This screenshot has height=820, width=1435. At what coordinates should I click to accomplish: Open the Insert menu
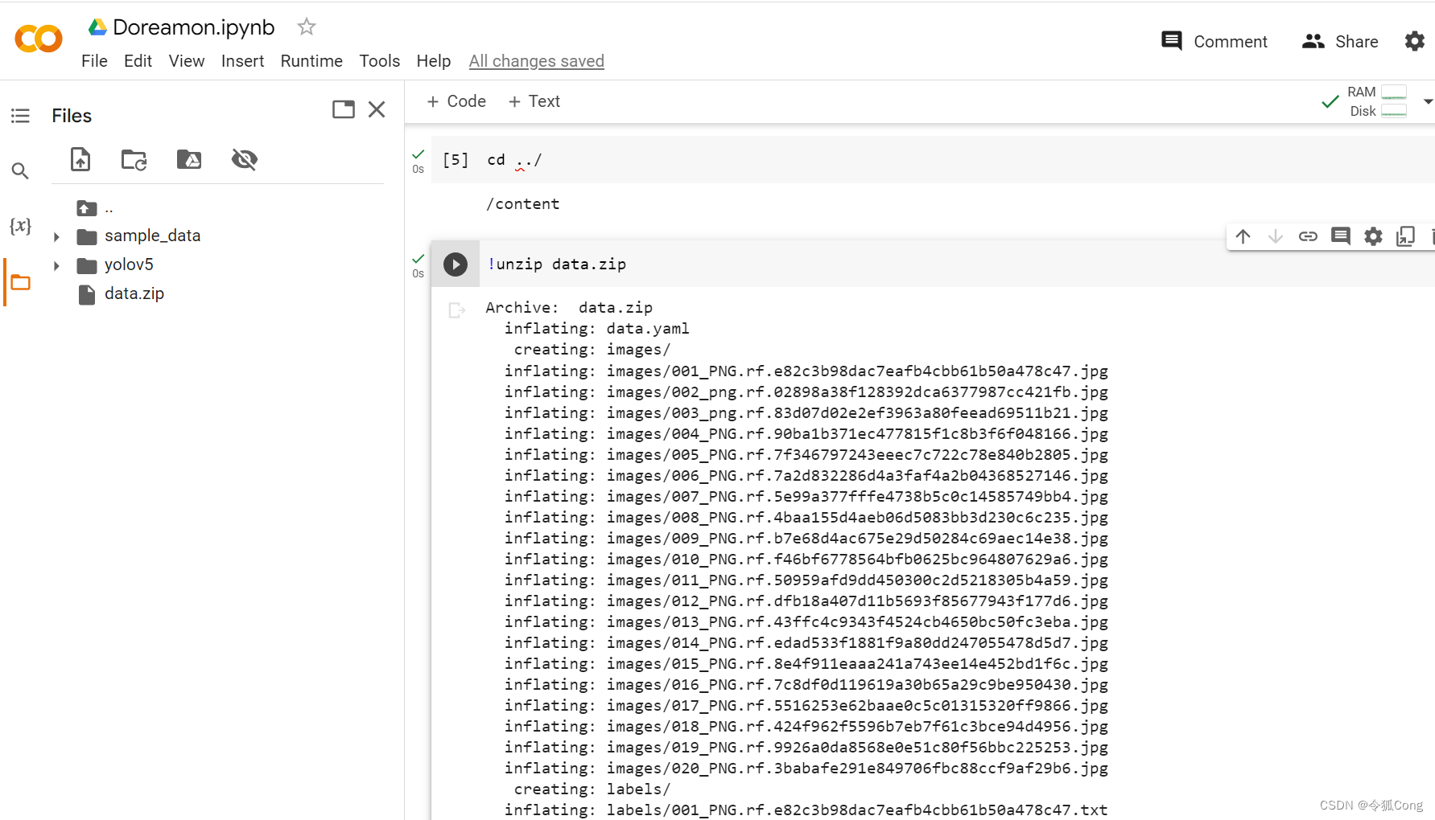coord(242,61)
